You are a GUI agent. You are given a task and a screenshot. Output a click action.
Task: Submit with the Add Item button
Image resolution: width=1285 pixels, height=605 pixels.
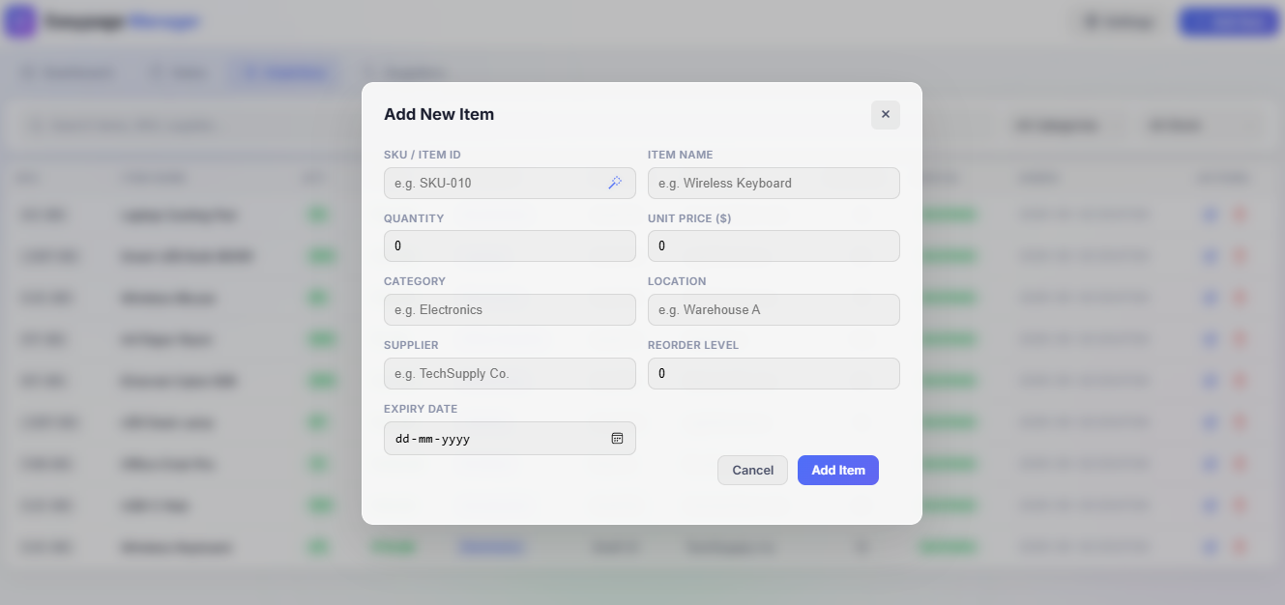click(x=837, y=470)
